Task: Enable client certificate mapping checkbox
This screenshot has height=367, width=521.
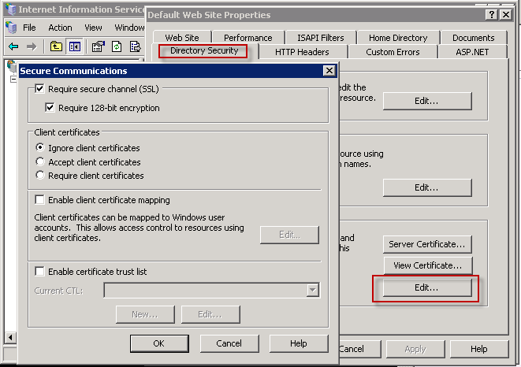Action: point(40,200)
